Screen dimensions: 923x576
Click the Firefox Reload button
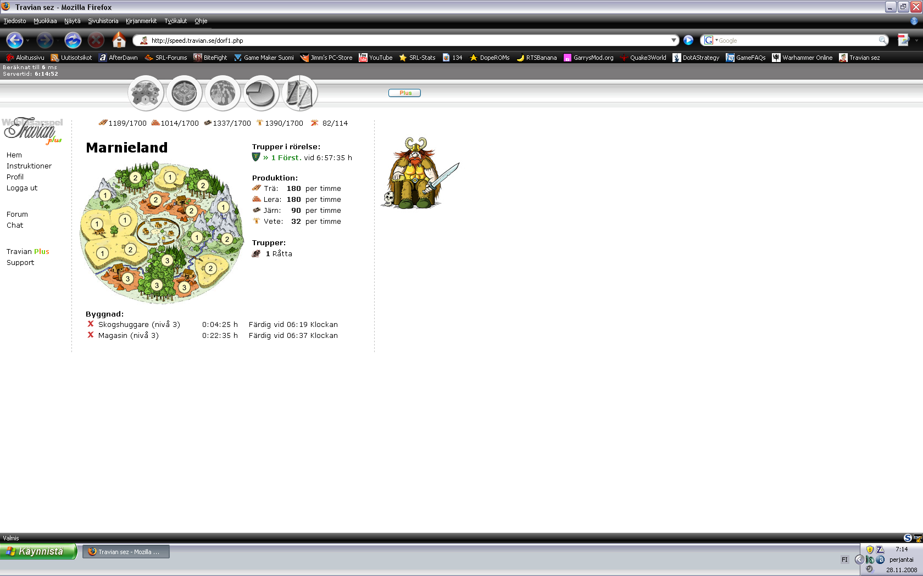point(73,40)
